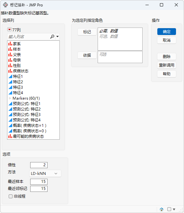
Task: Click the 重新调用 button
Action: [x=167, y=65]
